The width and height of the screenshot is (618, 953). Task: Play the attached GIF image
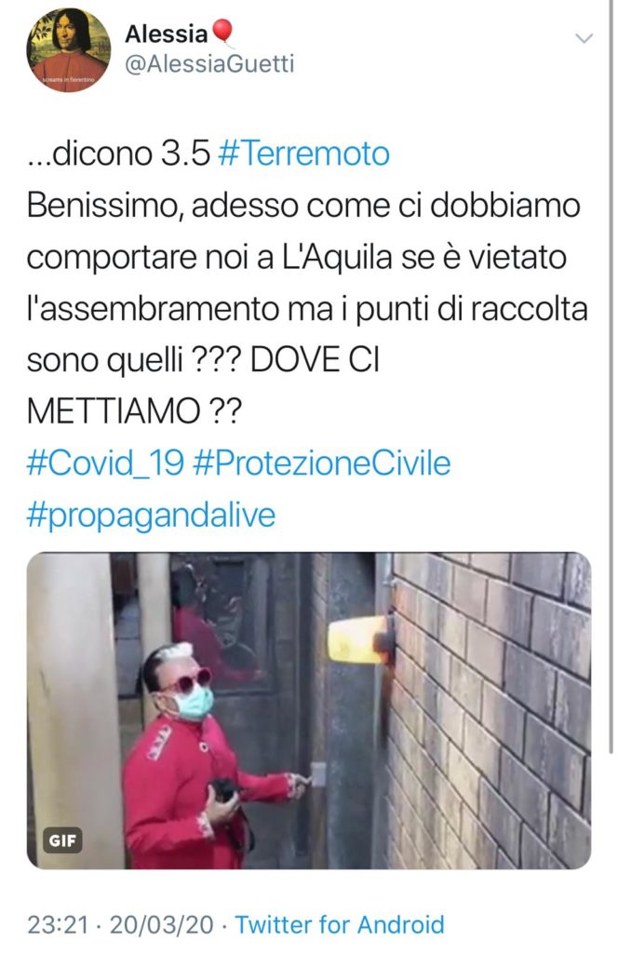click(309, 710)
